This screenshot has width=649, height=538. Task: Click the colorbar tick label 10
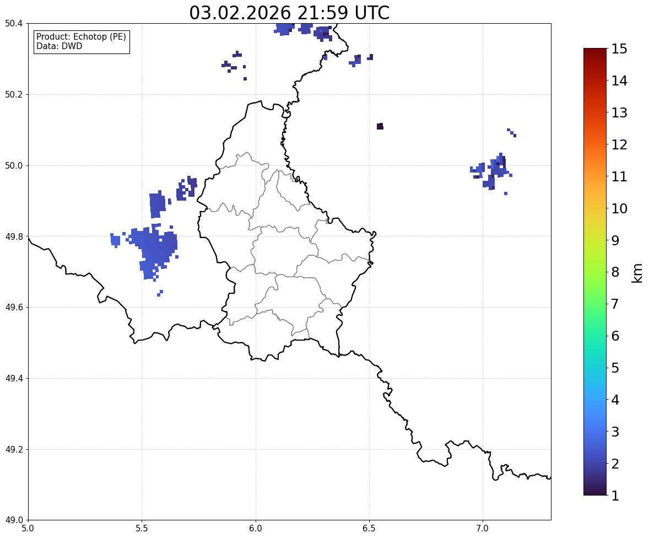(619, 208)
